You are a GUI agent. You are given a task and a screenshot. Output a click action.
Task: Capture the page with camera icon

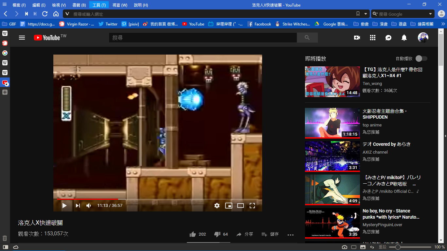(x=345, y=247)
